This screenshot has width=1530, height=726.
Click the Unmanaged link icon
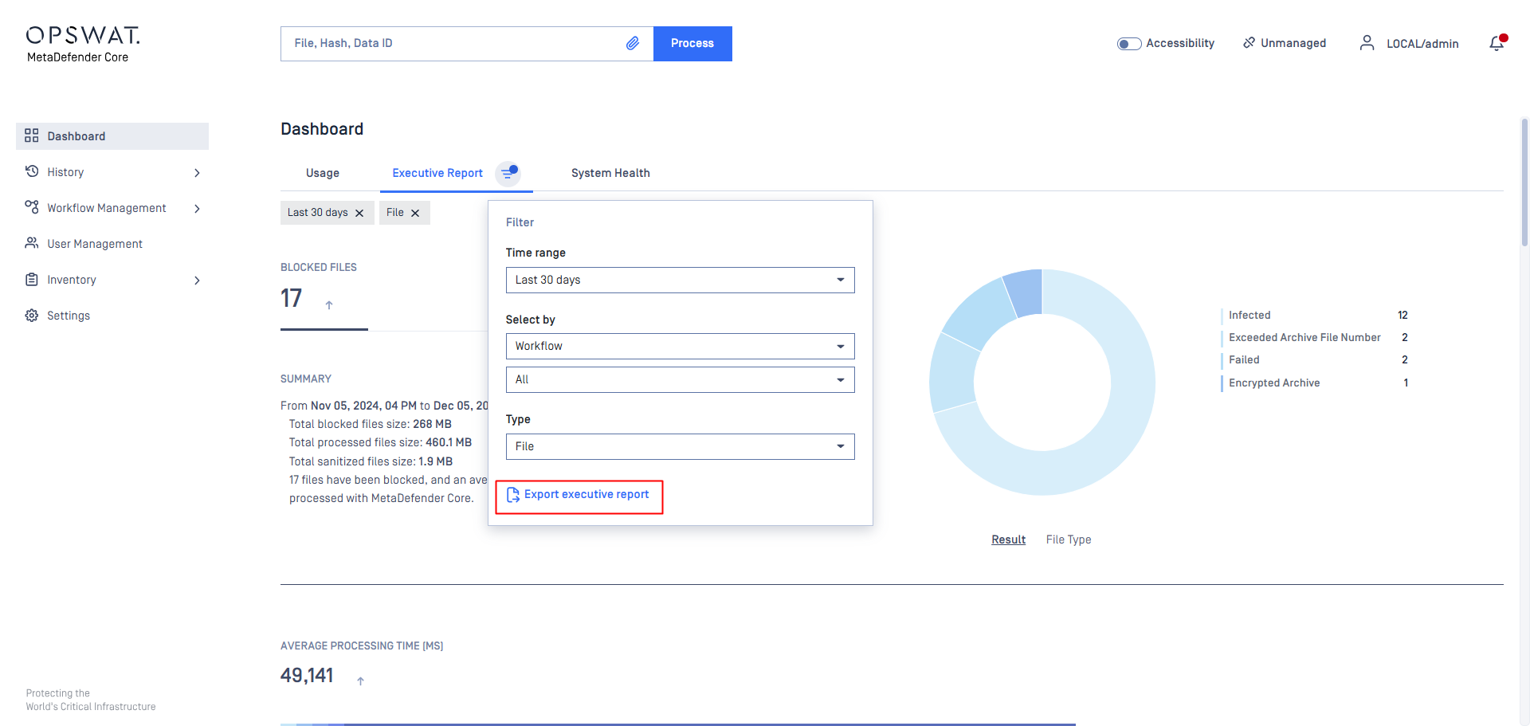[1249, 43]
